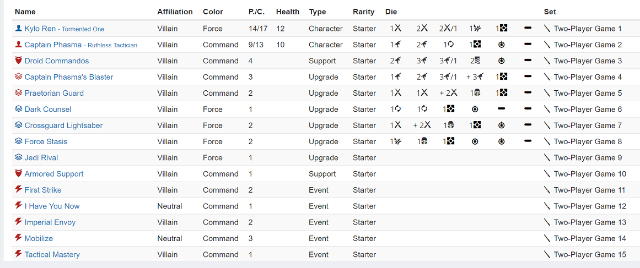The image size is (640, 268).
Task: Click the event icon beside Tactical Mastery
Action: [18, 254]
